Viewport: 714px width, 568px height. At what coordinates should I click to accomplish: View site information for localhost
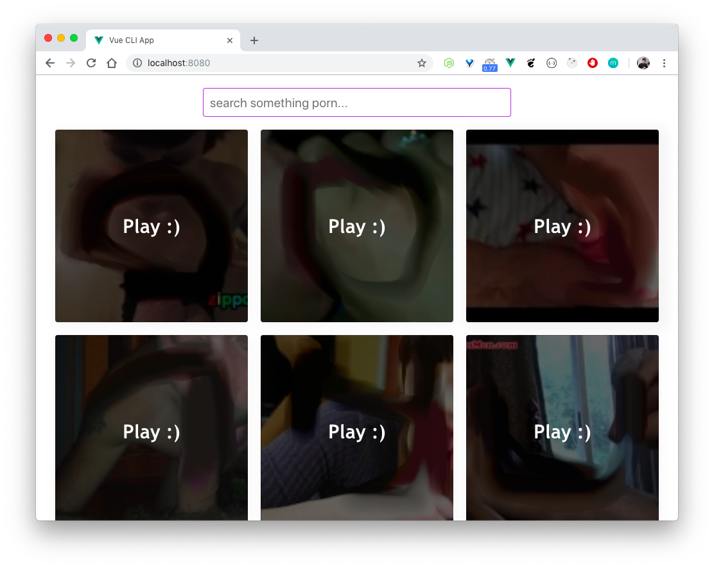(x=137, y=63)
